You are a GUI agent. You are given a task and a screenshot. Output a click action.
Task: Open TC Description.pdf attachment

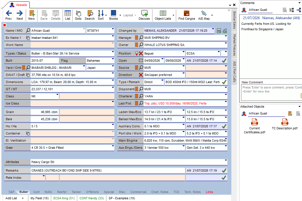(285, 124)
